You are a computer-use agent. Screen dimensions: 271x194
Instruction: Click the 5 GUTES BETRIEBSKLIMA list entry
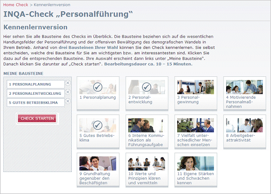pyautogui.click(x=35, y=103)
